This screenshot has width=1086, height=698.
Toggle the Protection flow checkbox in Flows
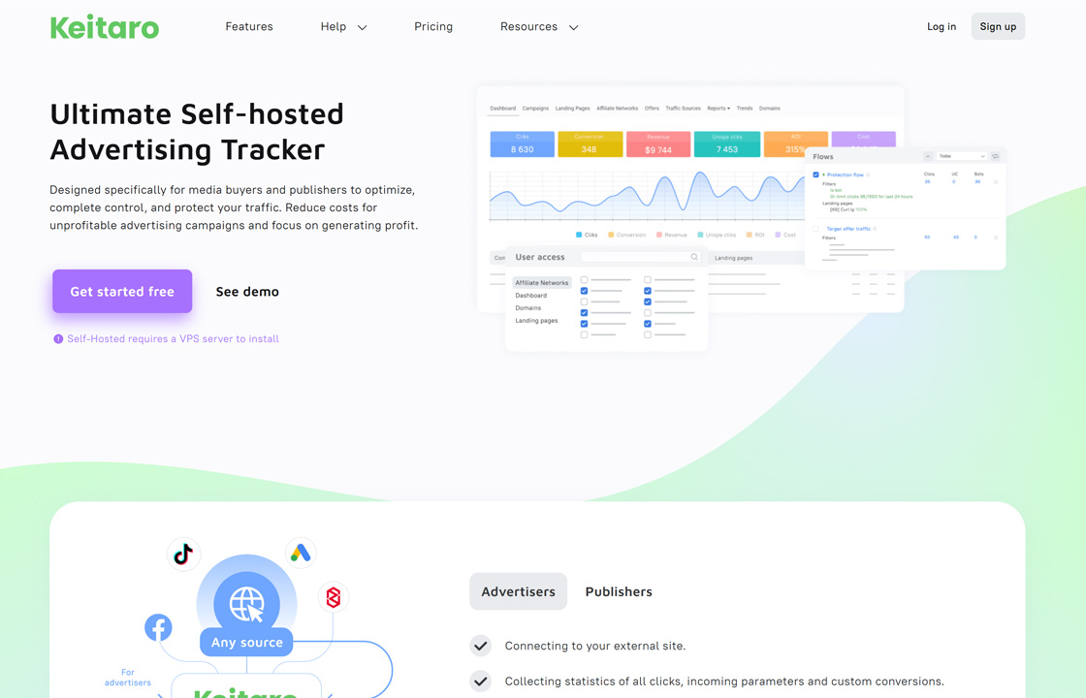(815, 174)
